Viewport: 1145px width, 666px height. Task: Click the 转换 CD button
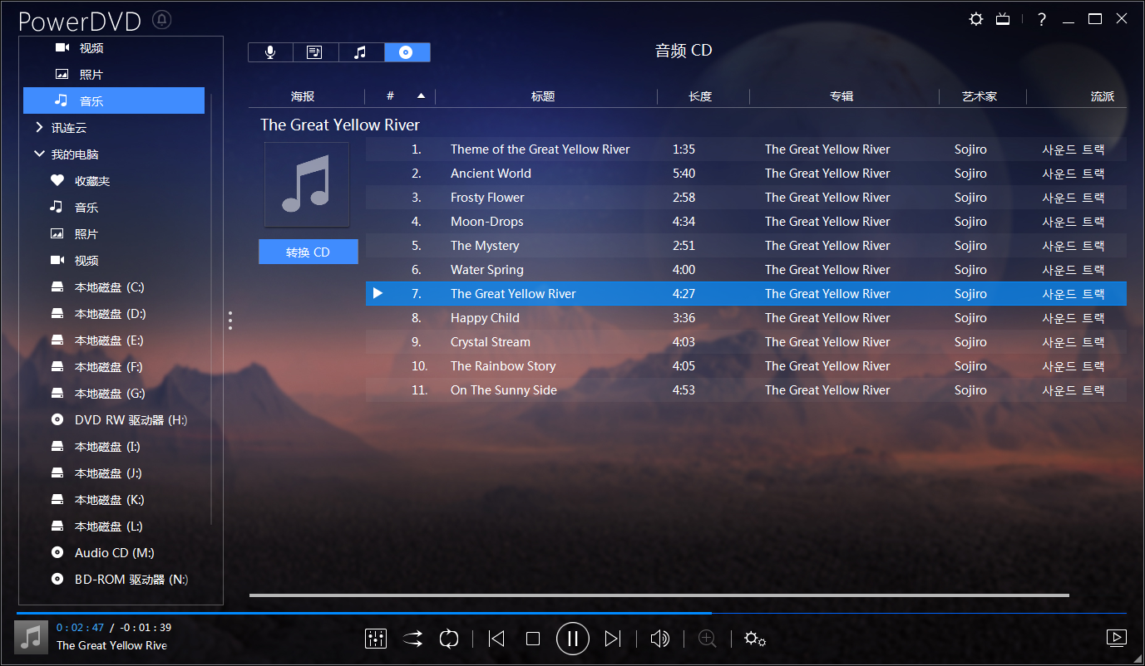click(x=308, y=252)
